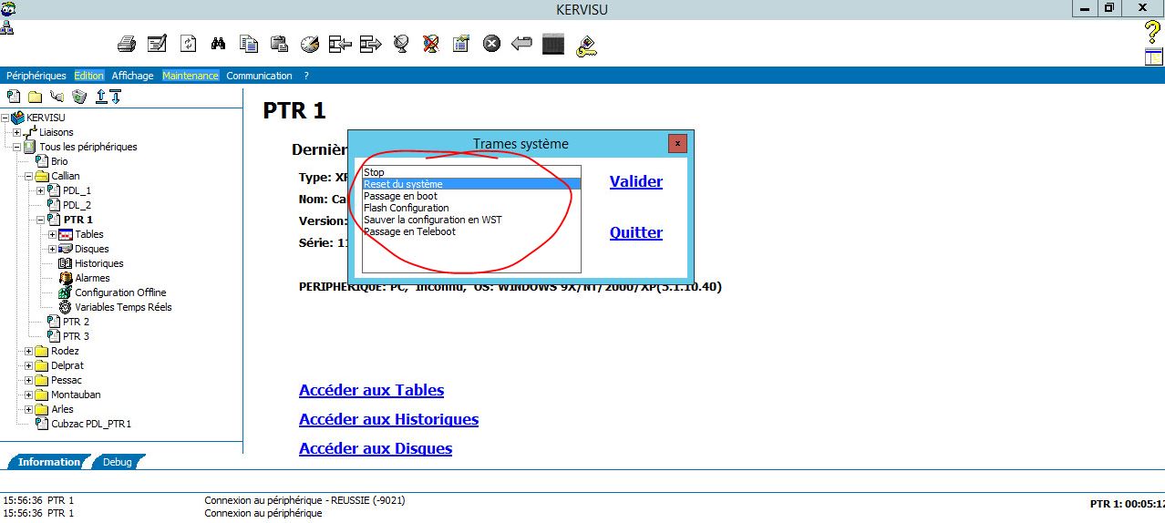Image resolution: width=1165 pixels, height=523 pixels.
Task: Expand the Liaisons tree node
Action: (x=16, y=132)
